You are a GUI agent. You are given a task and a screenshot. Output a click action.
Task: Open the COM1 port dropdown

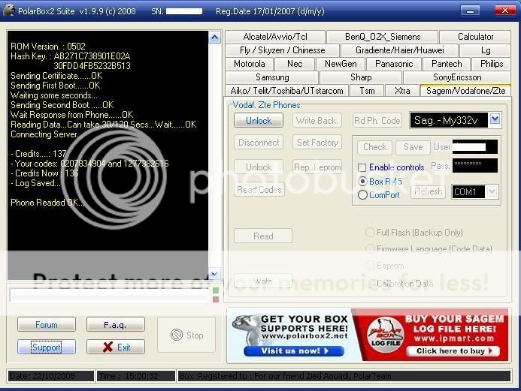tap(492, 191)
